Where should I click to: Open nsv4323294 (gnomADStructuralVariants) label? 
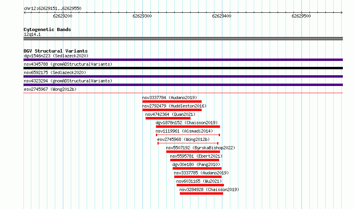tap(68, 81)
